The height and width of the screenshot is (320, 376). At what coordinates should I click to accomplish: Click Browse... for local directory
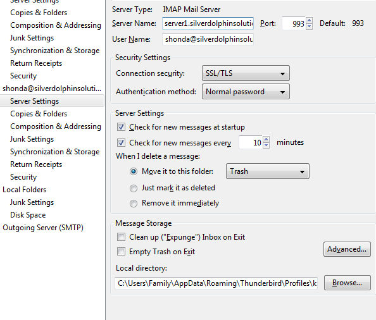pyautogui.click(x=348, y=283)
